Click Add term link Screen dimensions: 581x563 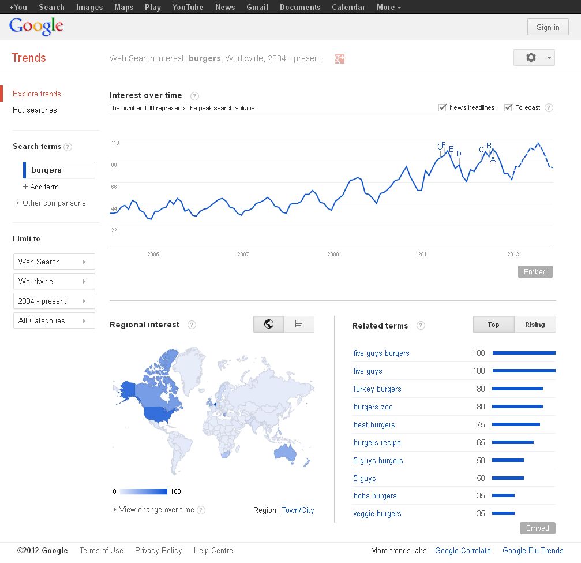pos(44,187)
